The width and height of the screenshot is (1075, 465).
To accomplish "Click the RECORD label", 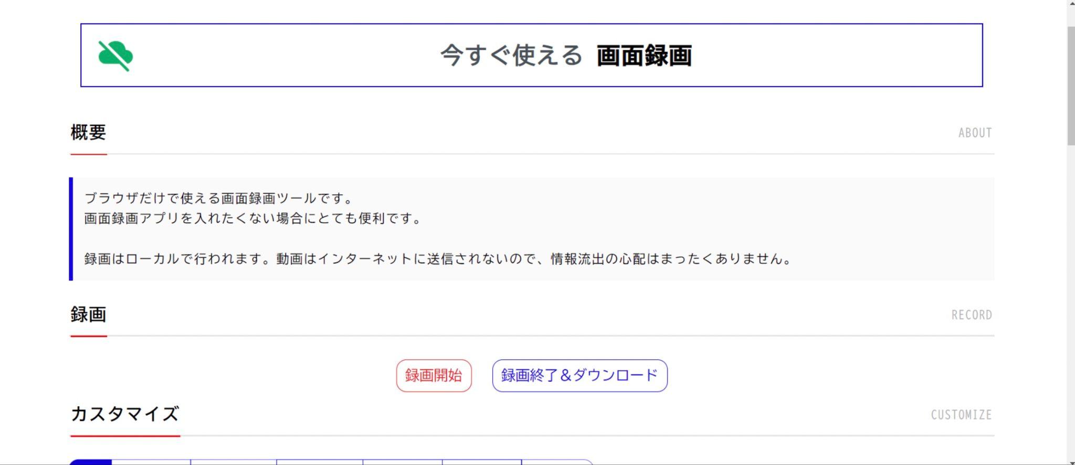I will 972,315.
